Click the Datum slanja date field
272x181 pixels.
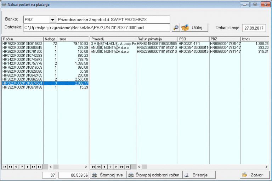tap(254, 28)
